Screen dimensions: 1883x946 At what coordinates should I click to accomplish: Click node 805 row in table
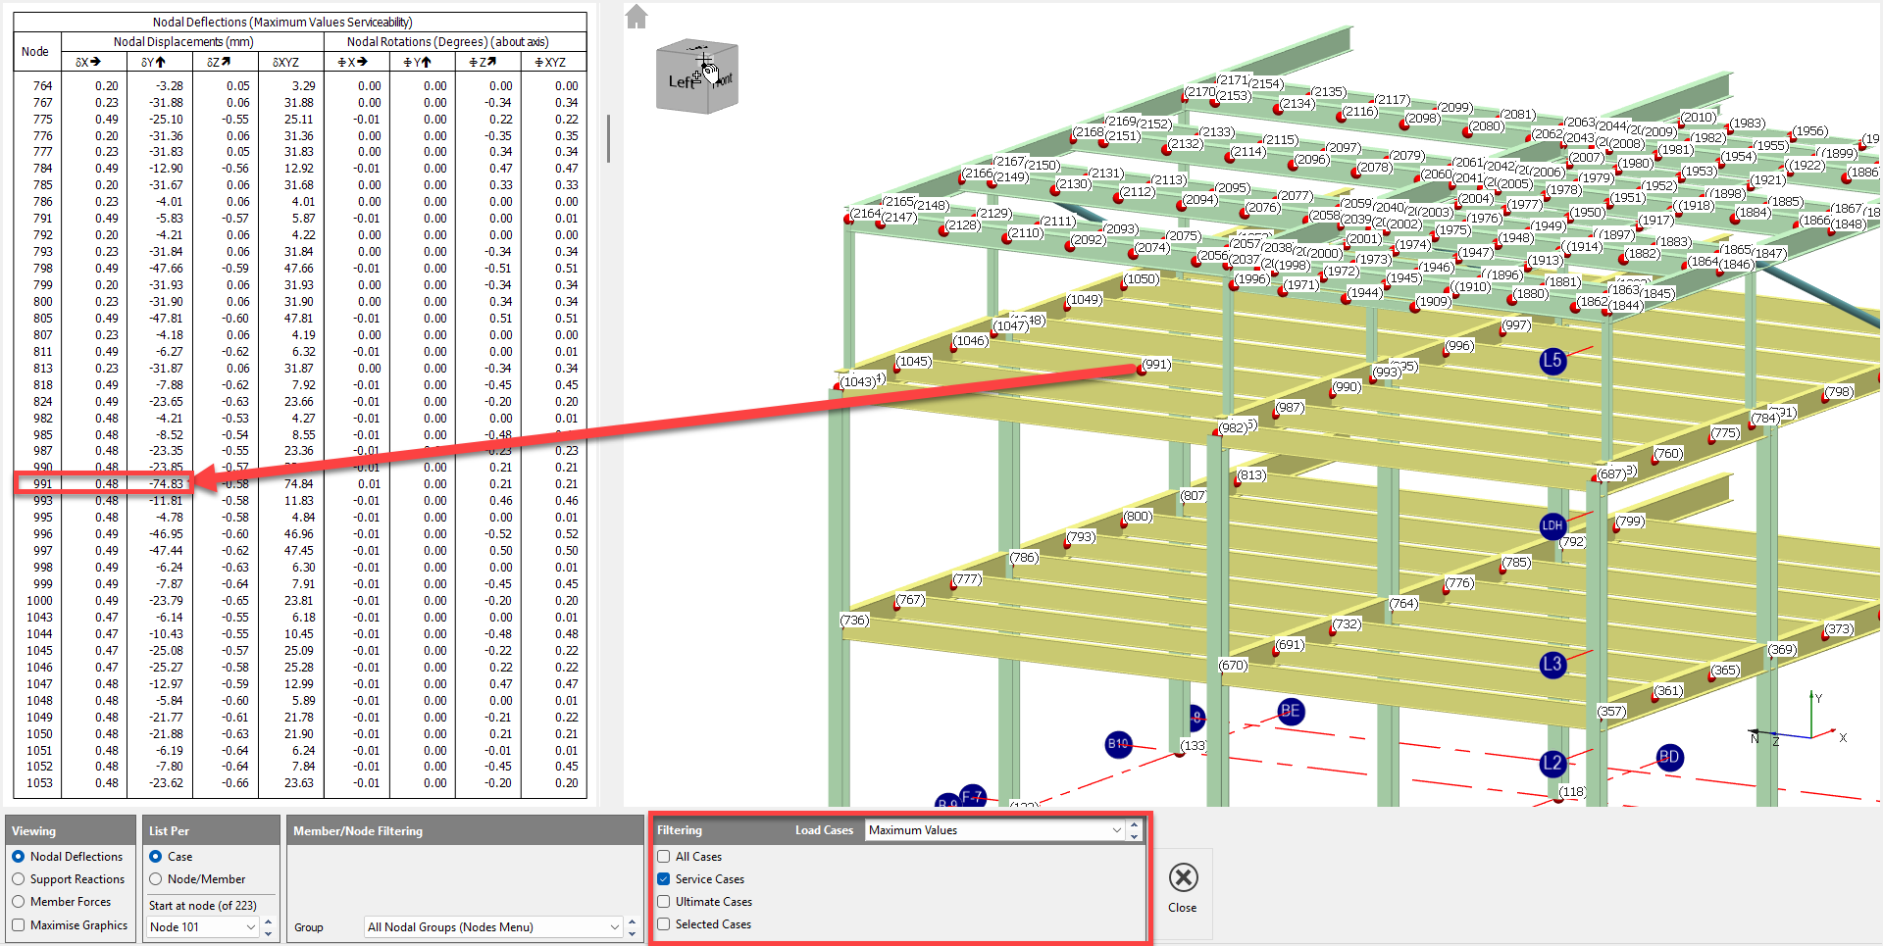pos(300,319)
